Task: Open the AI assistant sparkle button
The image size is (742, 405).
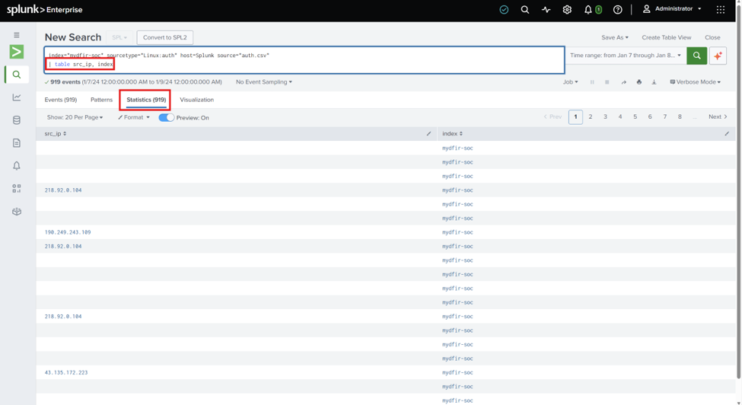Action: 718,56
